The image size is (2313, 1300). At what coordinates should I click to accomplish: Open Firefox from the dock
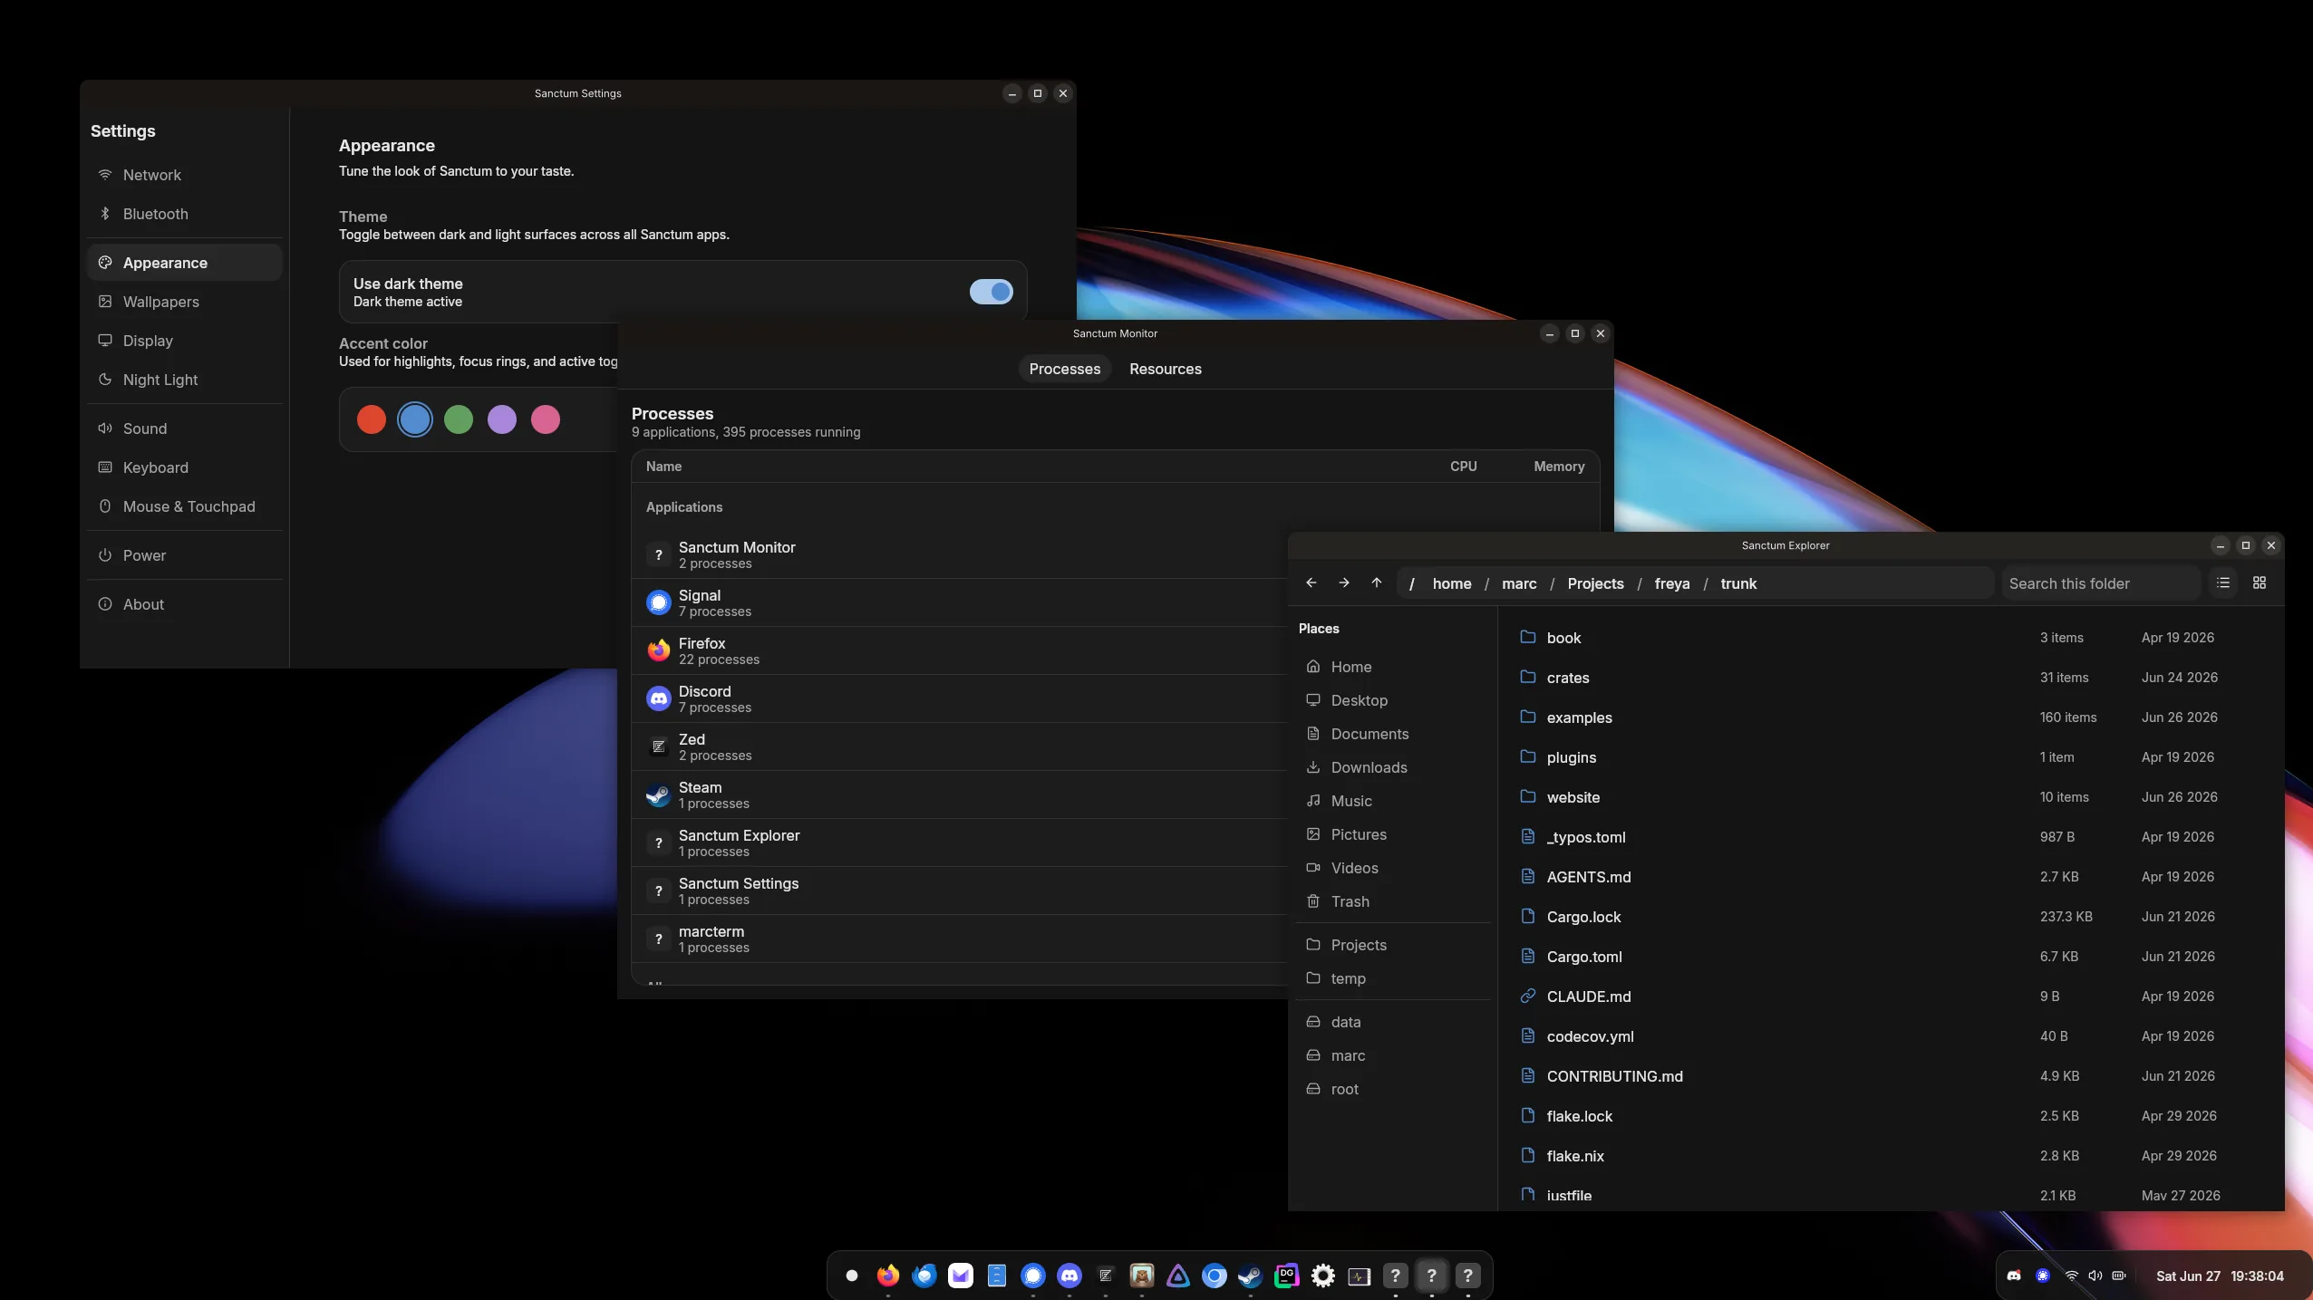pos(887,1276)
